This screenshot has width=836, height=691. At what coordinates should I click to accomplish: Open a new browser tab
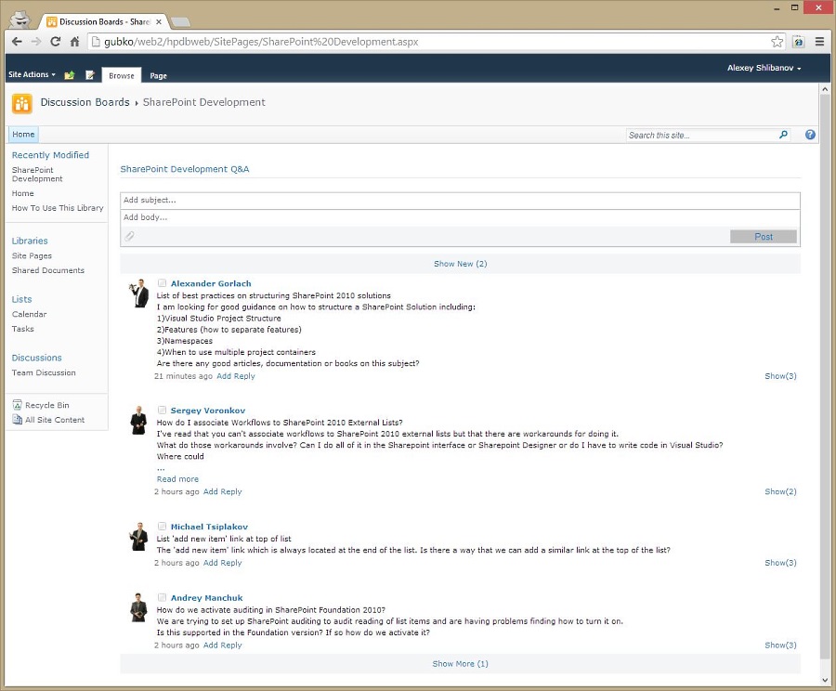pos(180,22)
